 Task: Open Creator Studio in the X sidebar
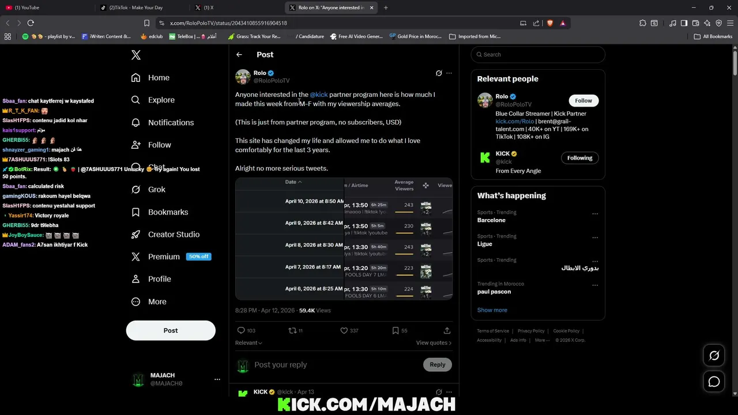coord(165,235)
